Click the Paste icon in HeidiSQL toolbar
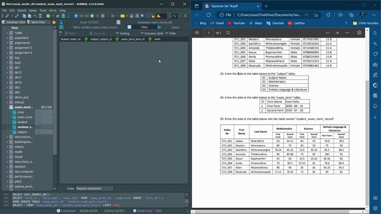Image resolution: width=381 pixels, height=214 pixels. (29, 16)
